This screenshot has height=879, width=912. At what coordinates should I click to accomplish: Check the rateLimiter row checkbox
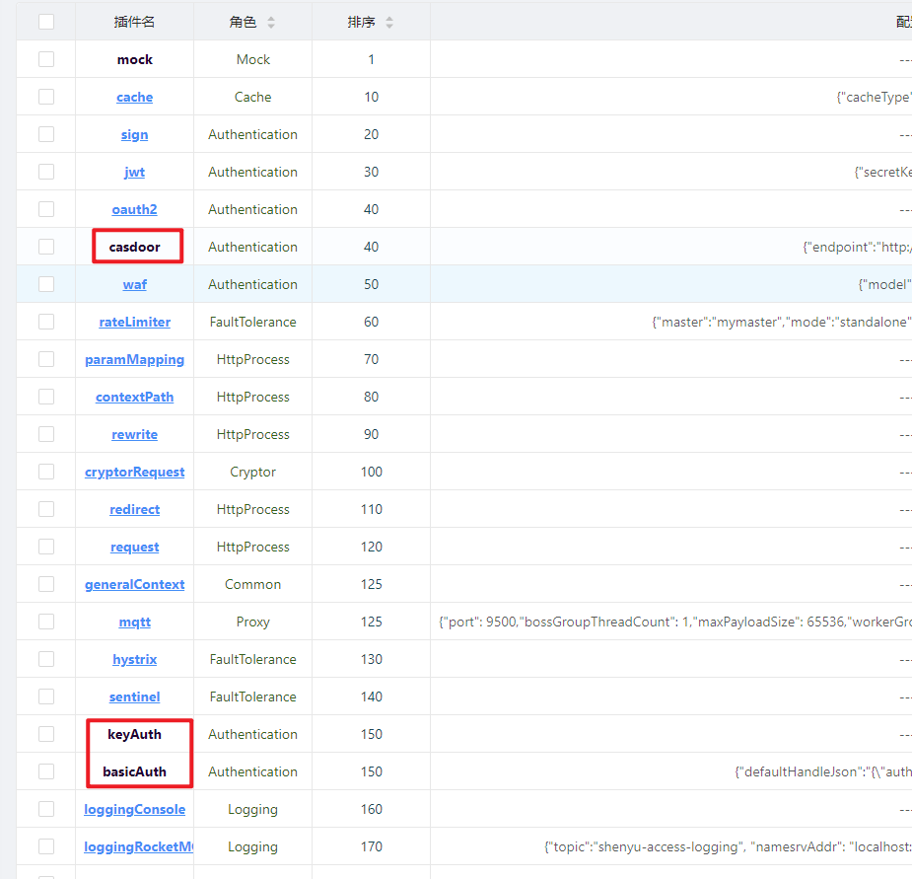[46, 322]
